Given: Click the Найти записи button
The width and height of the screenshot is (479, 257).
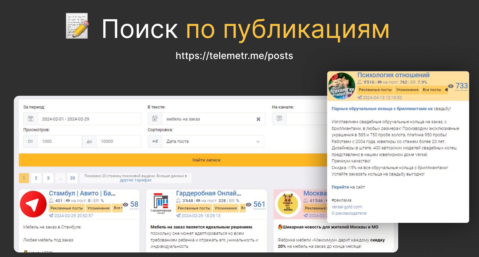Looking at the screenshot, I should pos(206,160).
